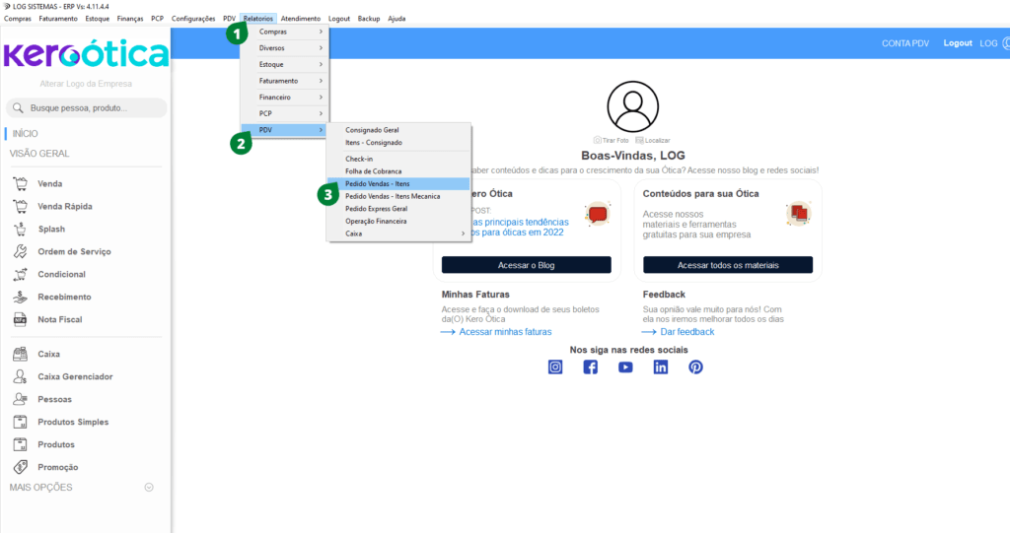This screenshot has width=1010, height=533.
Task: Select Consignado Geral report
Action: [x=398, y=130]
